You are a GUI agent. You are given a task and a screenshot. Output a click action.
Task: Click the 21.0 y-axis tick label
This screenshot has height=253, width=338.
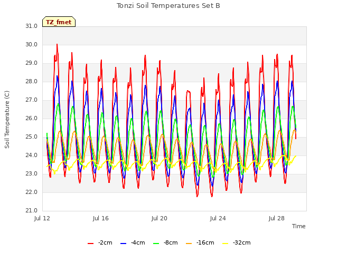(32, 211)
